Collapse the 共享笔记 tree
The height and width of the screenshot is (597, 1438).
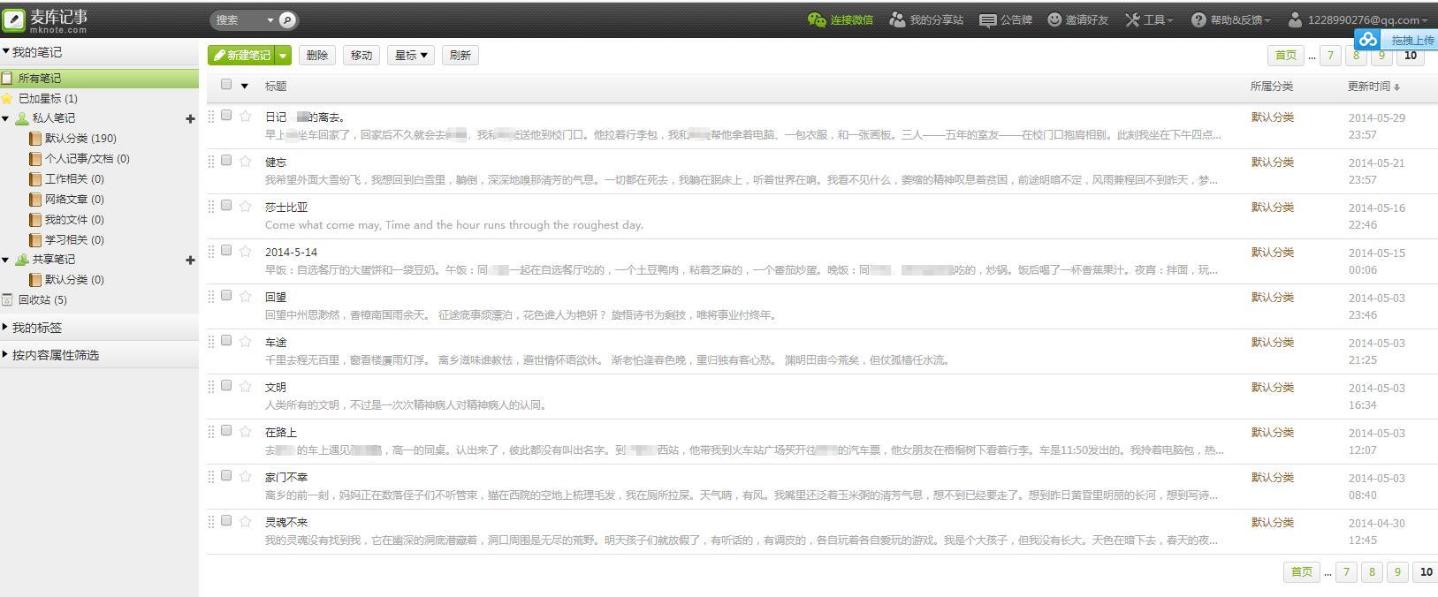5,260
